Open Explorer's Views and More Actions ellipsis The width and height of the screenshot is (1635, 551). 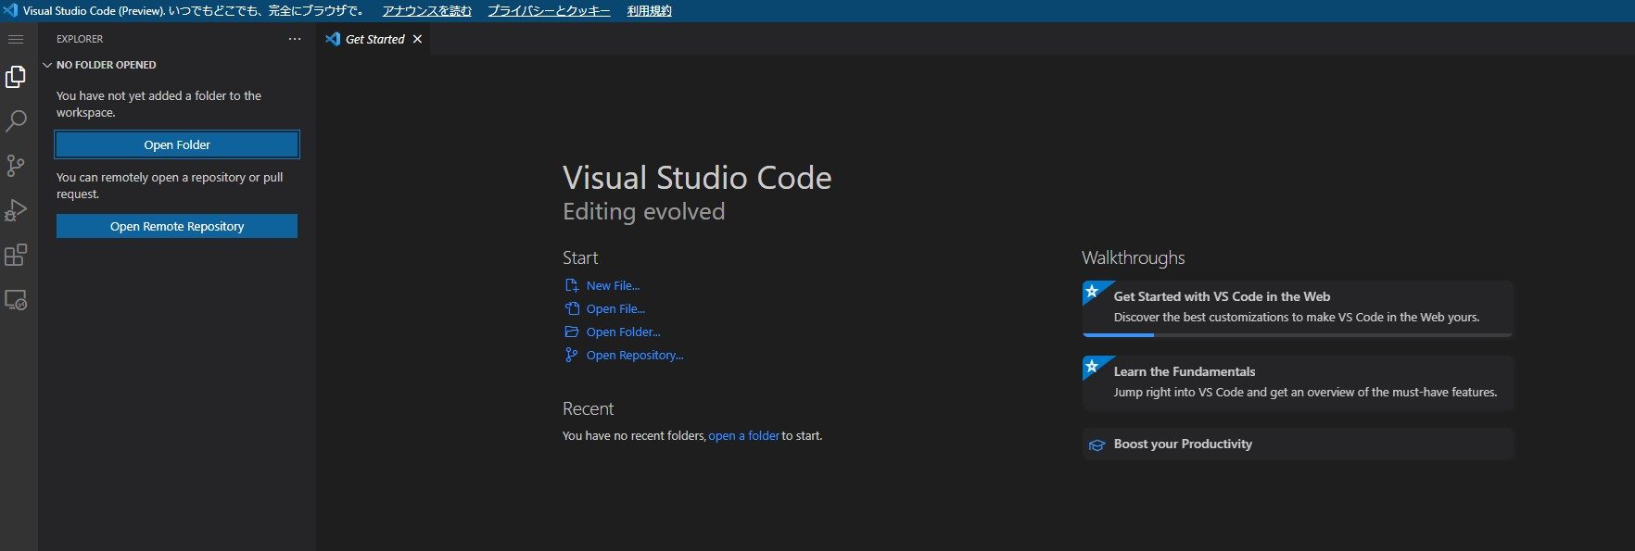tap(295, 39)
